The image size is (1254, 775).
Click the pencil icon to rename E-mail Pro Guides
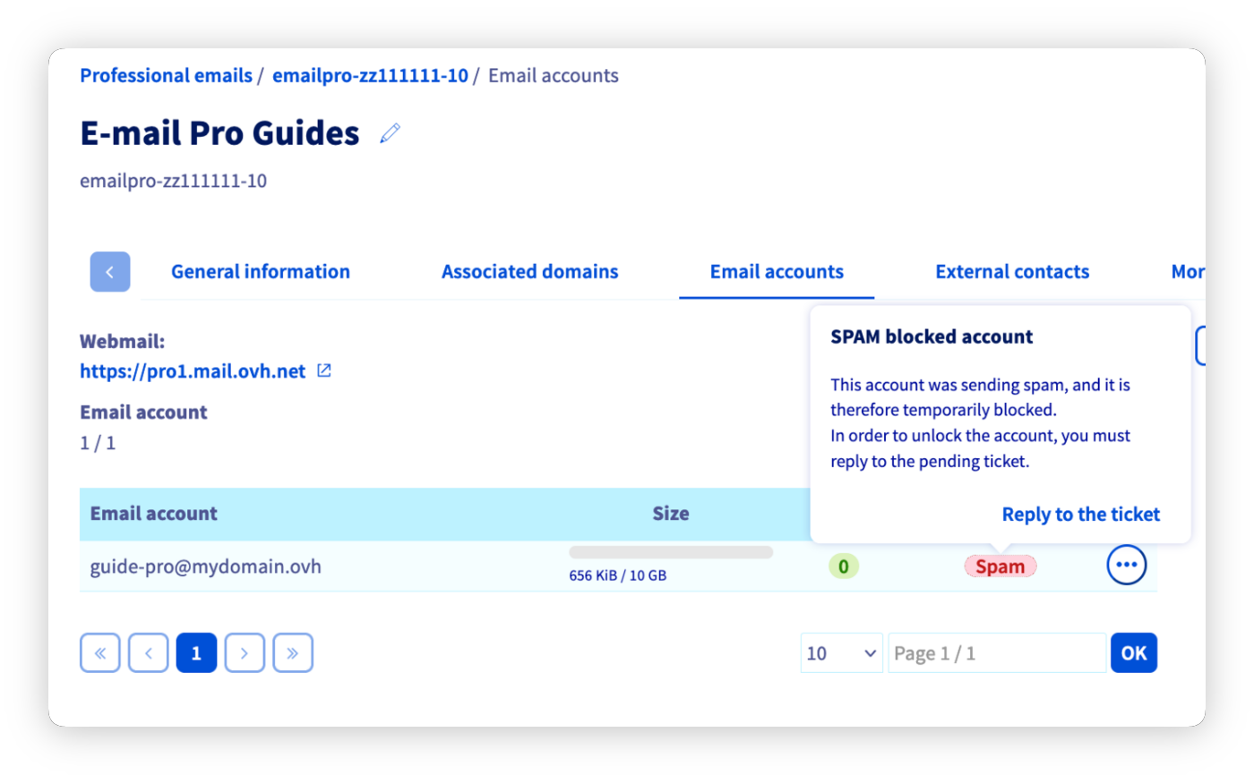(x=390, y=132)
